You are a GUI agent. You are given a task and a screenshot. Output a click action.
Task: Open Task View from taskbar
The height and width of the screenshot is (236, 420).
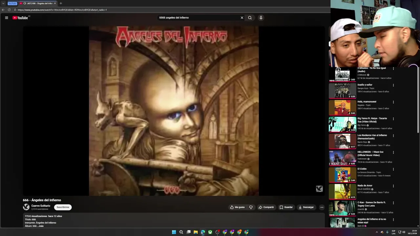(x=188, y=232)
